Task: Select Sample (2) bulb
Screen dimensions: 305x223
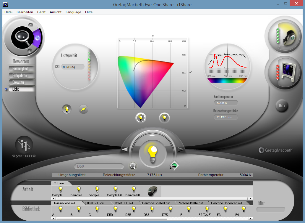Action: pos(97,189)
